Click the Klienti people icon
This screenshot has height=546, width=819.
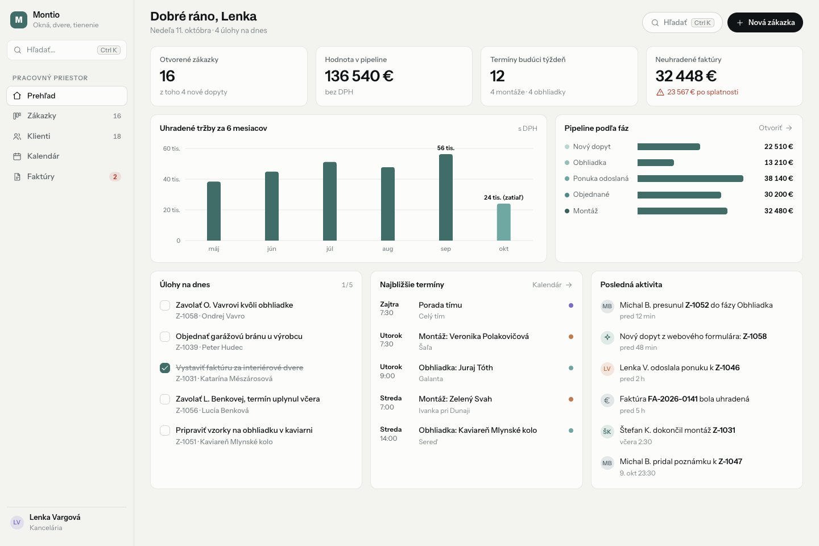(x=17, y=136)
